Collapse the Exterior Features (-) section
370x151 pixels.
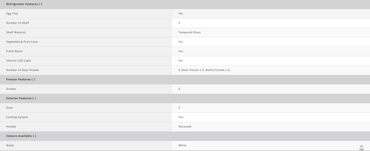(x=21, y=98)
